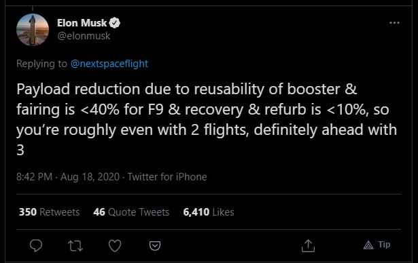Open the three-dot more options menu
Viewport: 418px width, 263px height.
coord(394,23)
